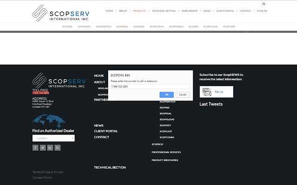Screen dimensions: 297x185
Task: Open footer HOME link
Action: pos(99,76)
